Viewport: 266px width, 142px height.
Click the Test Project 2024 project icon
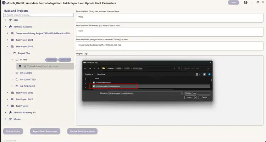click(12, 40)
